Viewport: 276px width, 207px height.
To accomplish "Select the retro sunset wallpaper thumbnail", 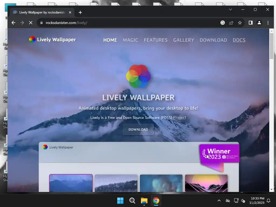I will [206, 183].
